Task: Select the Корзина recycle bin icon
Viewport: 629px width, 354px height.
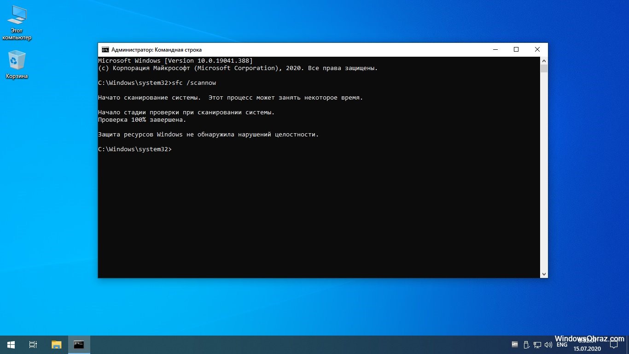Action: point(17,65)
